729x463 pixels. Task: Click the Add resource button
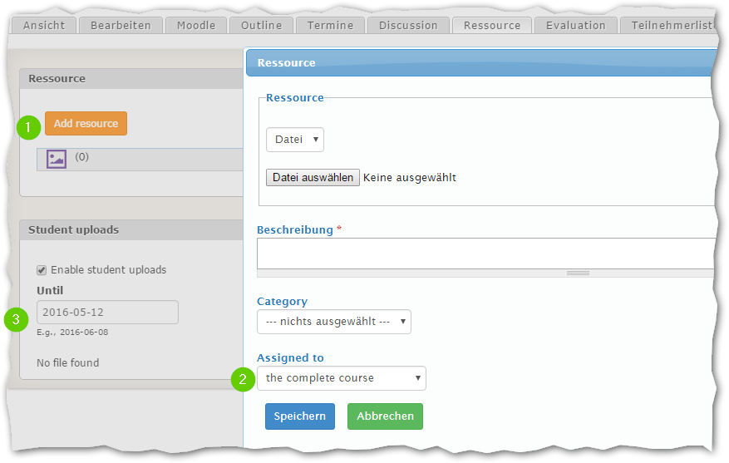click(x=86, y=124)
